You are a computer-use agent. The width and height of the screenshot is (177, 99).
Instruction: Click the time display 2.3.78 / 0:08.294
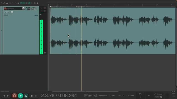tap(59, 95)
